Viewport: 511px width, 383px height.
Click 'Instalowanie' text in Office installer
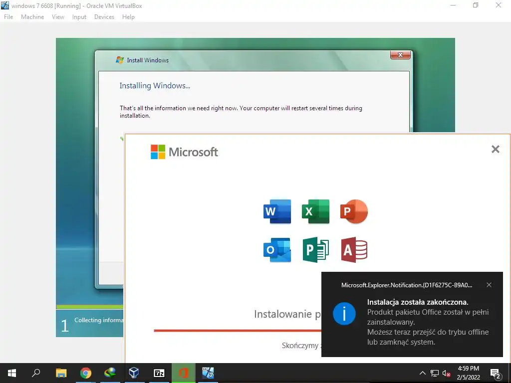click(282, 314)
